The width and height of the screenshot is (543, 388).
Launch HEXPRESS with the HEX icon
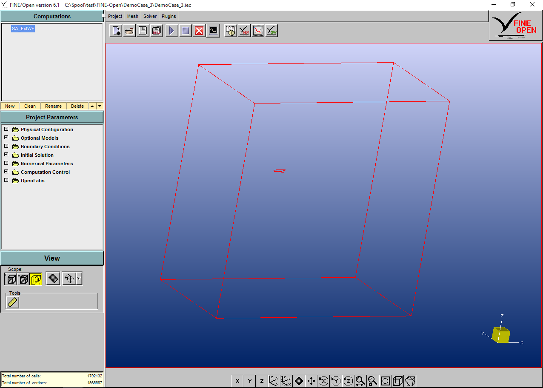[x=244, y=31]
